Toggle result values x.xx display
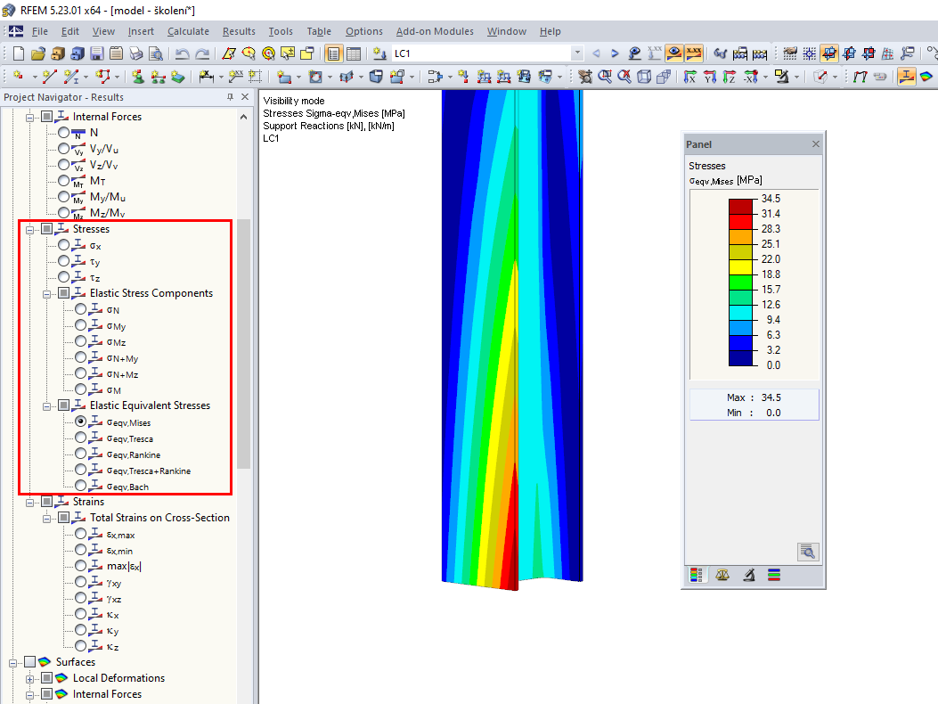 click(x=693, y=53)
